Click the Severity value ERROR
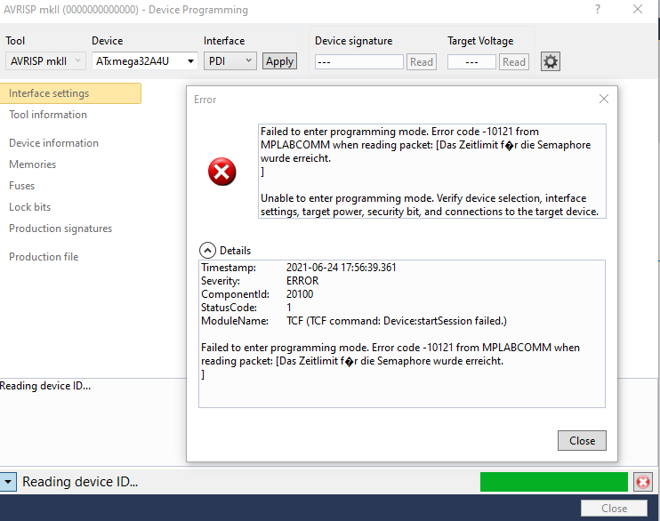The image size is (660, 521). [302, 281]
